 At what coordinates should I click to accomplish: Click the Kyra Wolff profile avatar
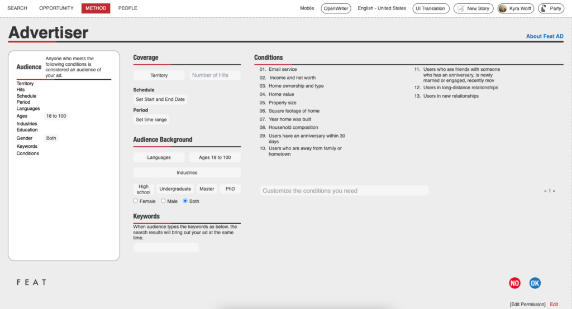click(502, 8)
